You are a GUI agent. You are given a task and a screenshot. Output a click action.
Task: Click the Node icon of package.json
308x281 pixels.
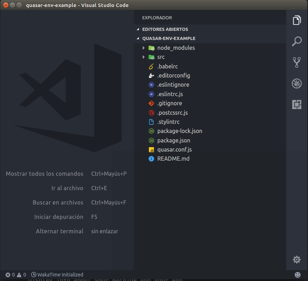(151, 140)
